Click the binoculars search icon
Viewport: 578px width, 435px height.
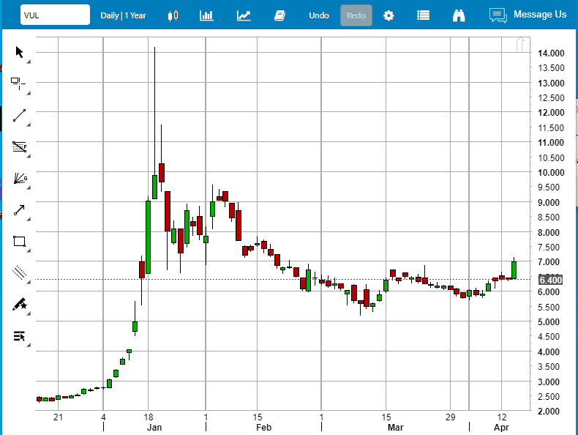point(459,15)
